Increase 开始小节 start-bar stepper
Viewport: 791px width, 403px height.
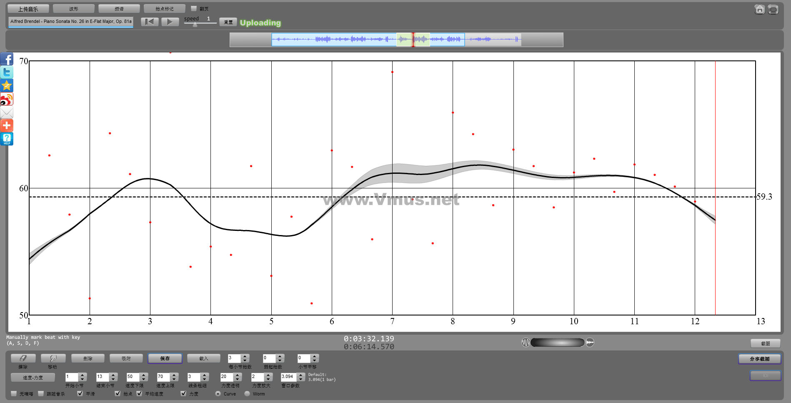tap(83, 375)
